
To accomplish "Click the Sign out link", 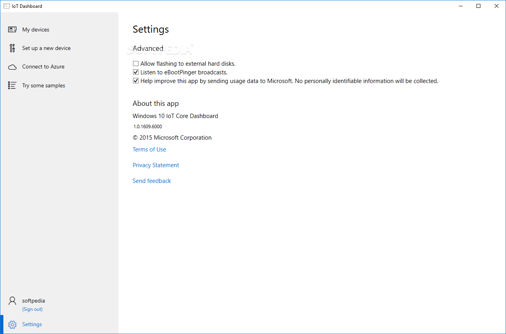I will coord(32,309).
